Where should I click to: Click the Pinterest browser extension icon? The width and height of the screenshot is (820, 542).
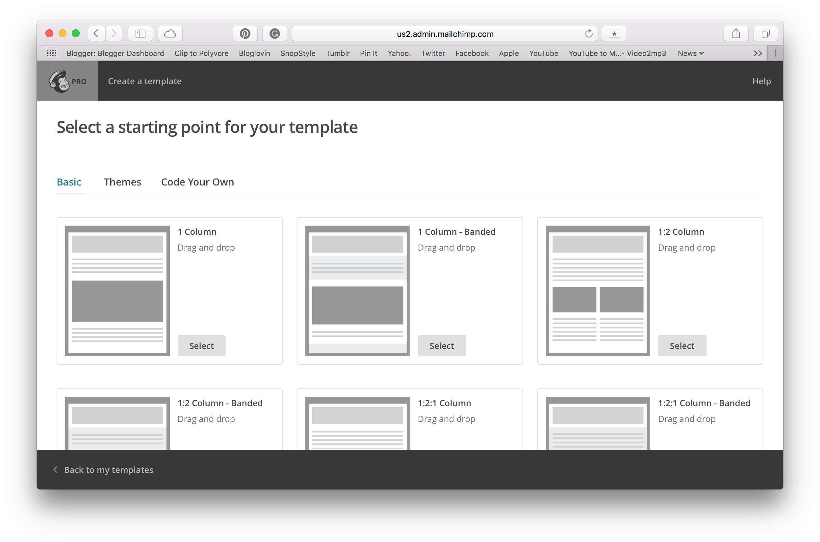pyautogui.click(x=244, y=33)
